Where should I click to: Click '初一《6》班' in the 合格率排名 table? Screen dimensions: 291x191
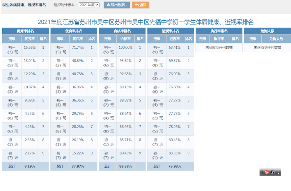pos(108,63)
